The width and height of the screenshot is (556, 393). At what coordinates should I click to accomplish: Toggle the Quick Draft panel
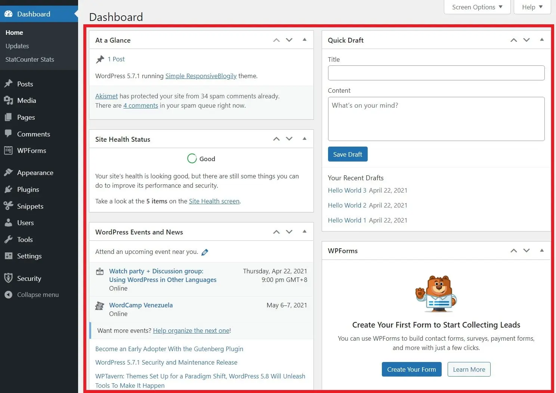pos(542,40)
